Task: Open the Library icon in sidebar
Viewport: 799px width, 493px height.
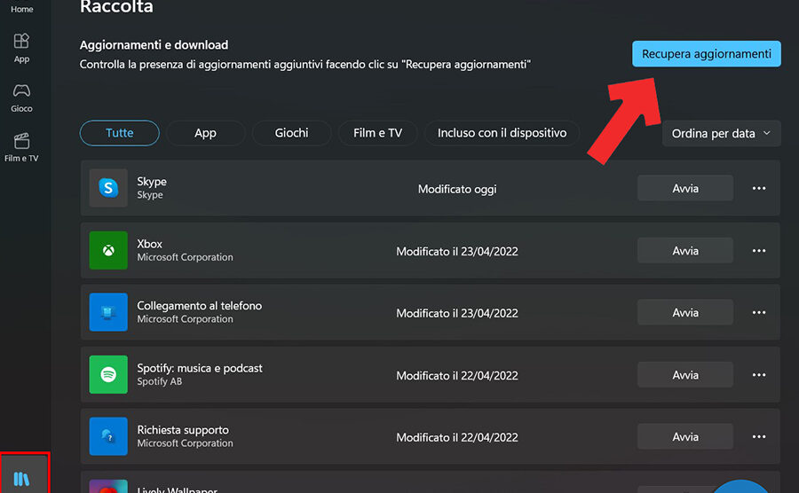Action: pos(22,479)
